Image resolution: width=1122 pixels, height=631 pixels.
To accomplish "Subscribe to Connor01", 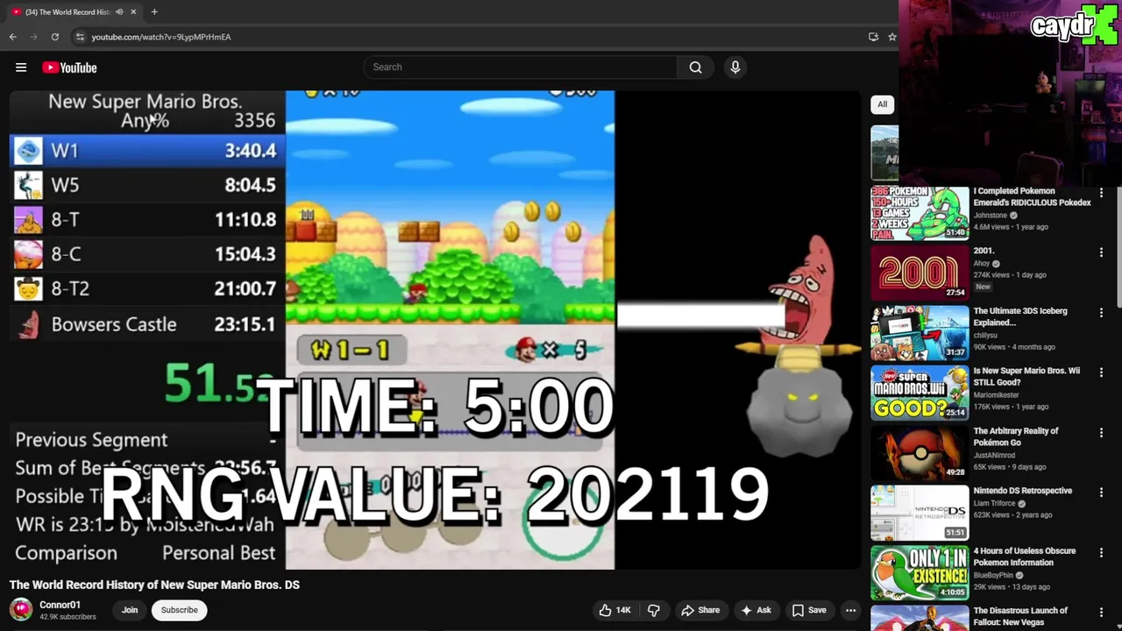I will pyautogui.click(x=179, y=610).
